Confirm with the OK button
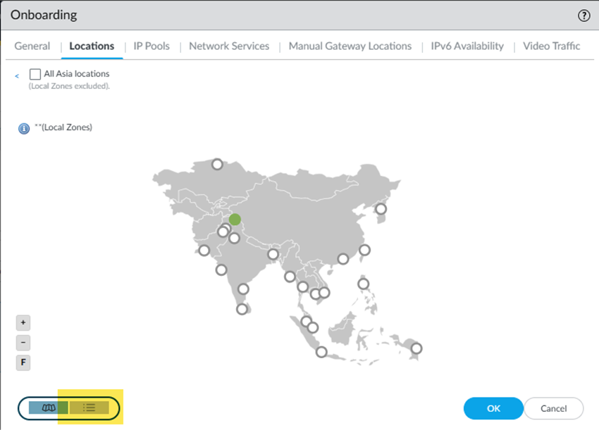This screenshot has height=430, width=599. [x=493, y=408]
